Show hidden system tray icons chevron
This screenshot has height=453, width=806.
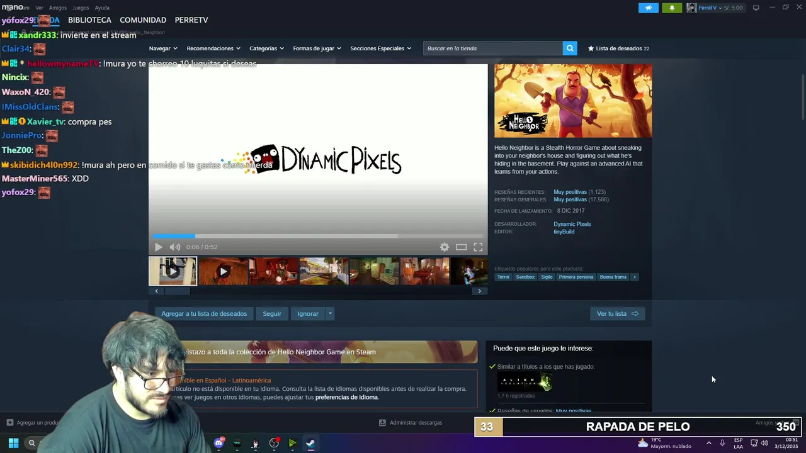(x=709, y=443)
